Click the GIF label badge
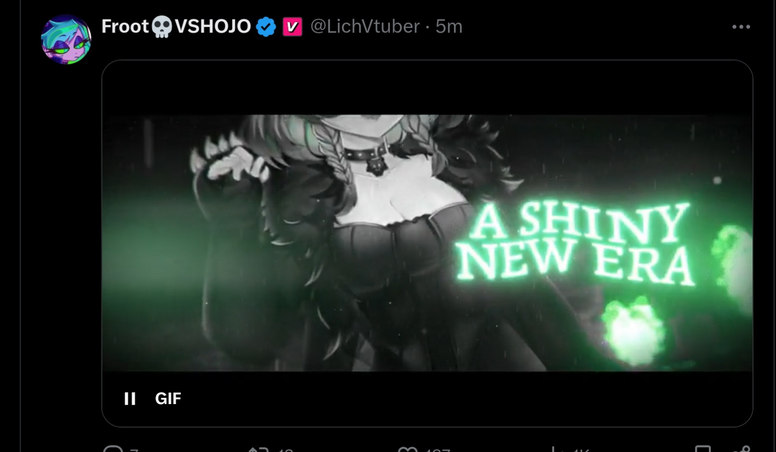Viewport: 776px width, 452px height. pos(168,398)
